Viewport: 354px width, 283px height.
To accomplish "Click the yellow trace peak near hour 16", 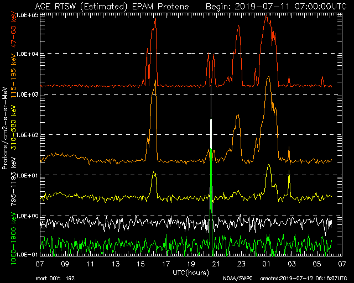I will click(x=154, y=172).
